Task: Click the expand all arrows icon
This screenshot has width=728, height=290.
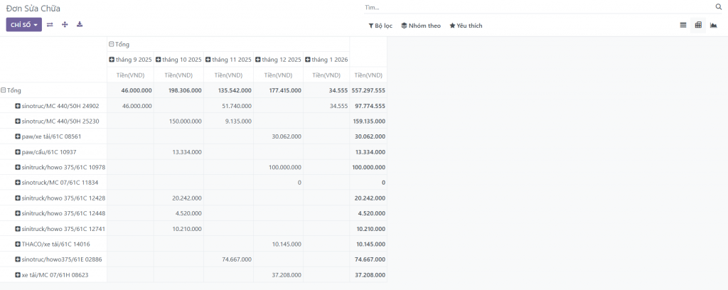Action: [65, 24]
